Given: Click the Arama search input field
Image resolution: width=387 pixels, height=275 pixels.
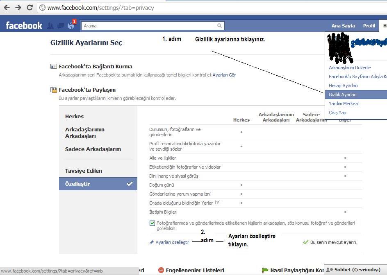Looking at the screenshot, I should (148, 26).
